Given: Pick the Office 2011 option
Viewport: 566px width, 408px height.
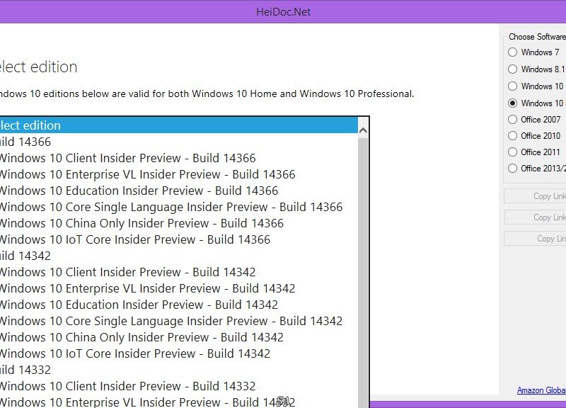Looking at the screenshot, I should click(512, 152).
